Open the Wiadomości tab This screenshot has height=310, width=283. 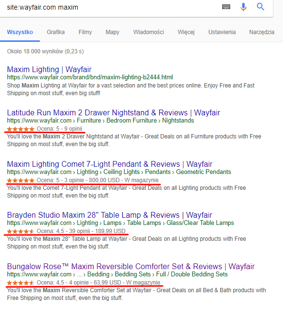(x=148, y=32)
